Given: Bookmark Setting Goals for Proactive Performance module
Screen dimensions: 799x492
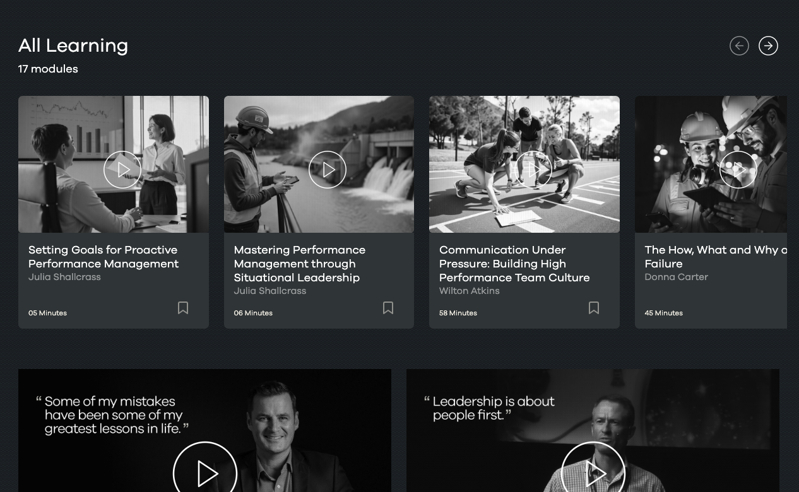Looking at the screenshot, I should pyautogui.click(x=183, y=308).
